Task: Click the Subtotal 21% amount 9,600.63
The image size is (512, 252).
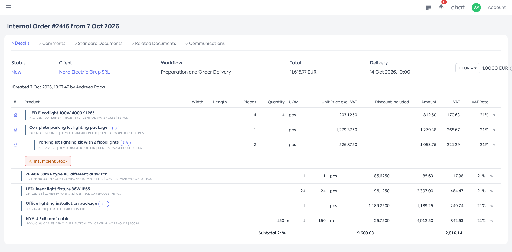Action: point(365,233)
